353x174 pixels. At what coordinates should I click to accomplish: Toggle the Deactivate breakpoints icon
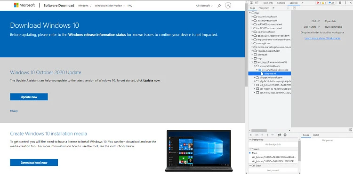click(x=280, y=135)
